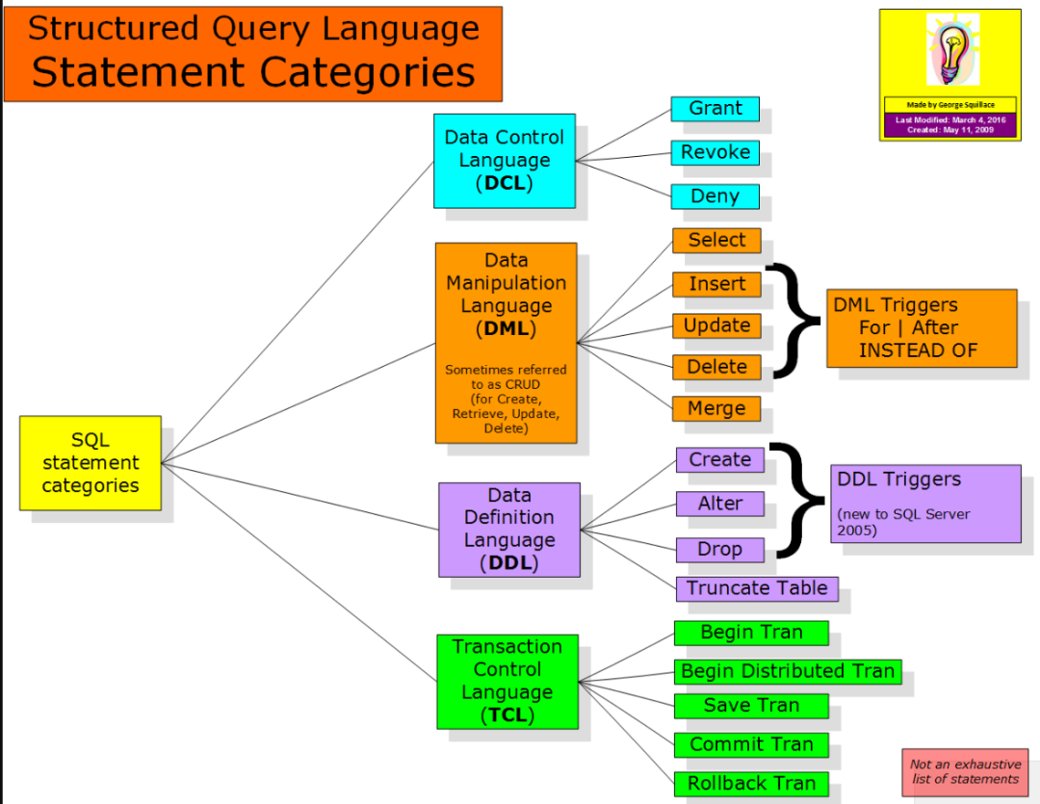Click the '(new to SQL Server 2005)' note
This screenshot has width=1040, height=804.
point(903,522)
